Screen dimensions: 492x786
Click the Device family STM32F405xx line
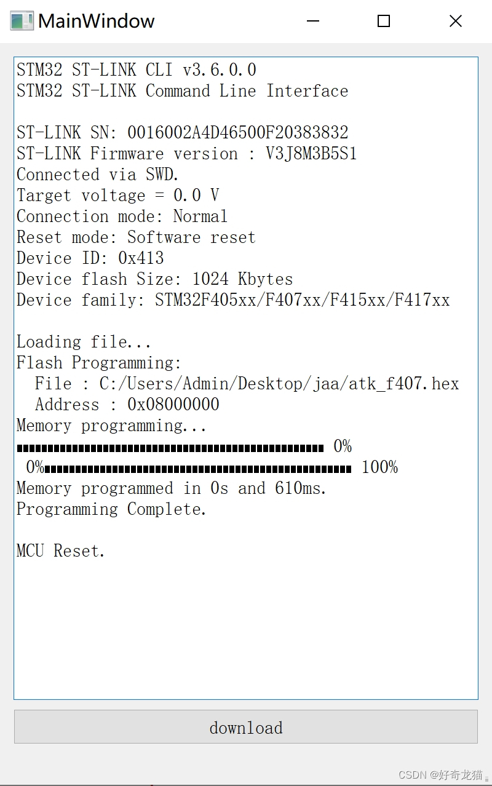(232, 300)
